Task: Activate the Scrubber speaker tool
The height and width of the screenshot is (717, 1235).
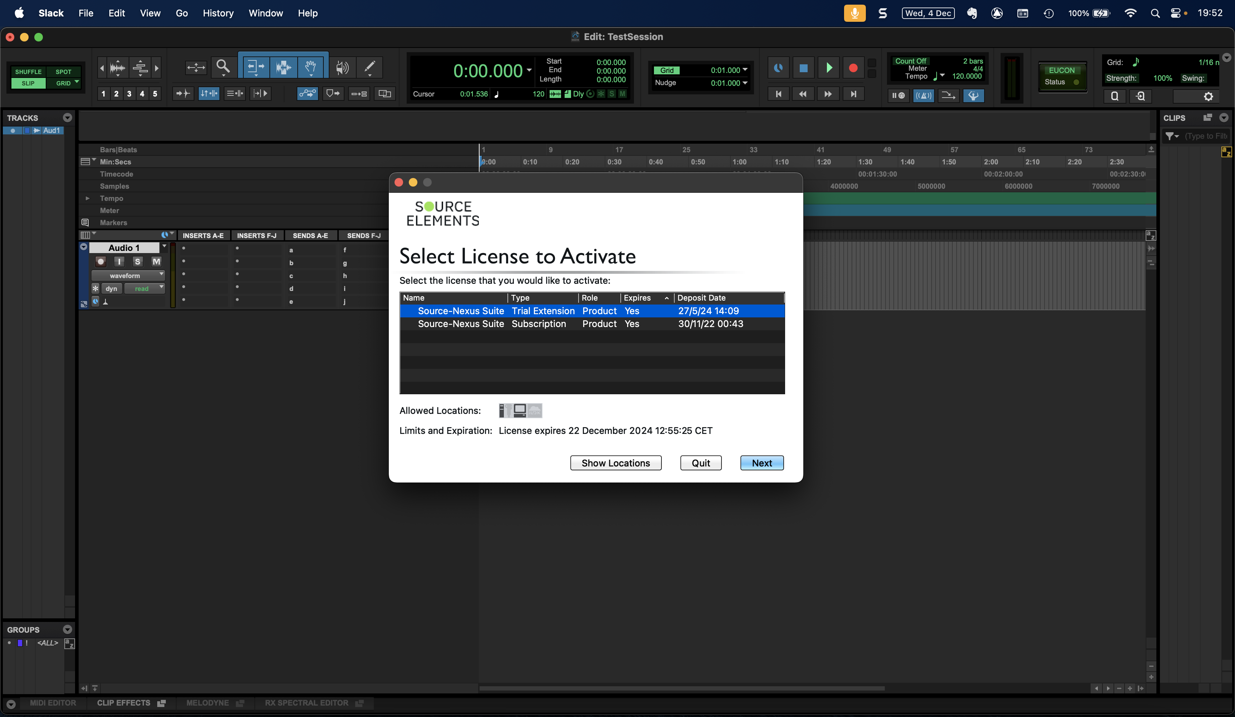Action: pos(342,66)
